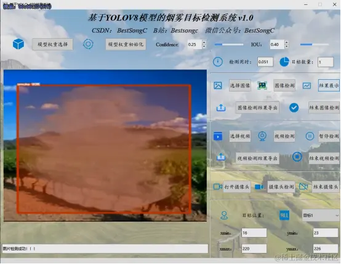The width and height of the screenshot is (341, 264).
Task: Click the ymax field showing 226
Action: pos(326,249)
